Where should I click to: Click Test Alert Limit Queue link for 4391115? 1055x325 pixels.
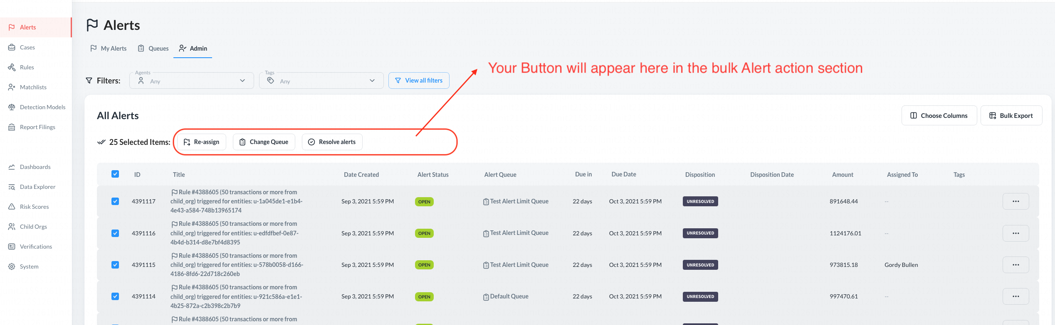[x=519, y=265]
